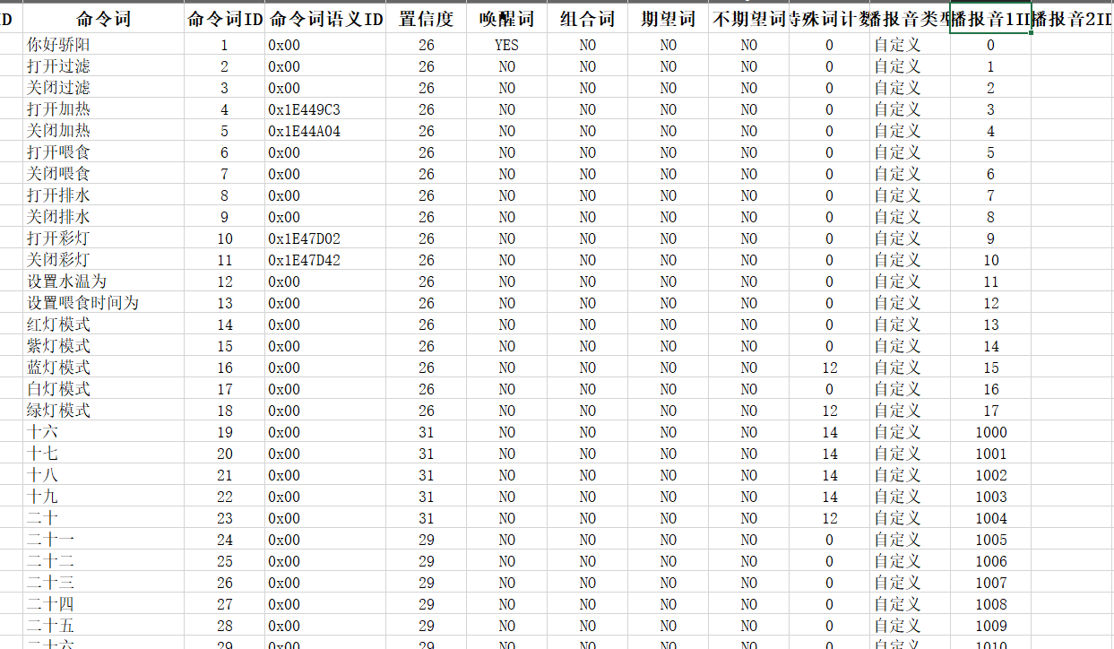Click the cell 打开加热

pyautogui.click(x=104, y=109)
